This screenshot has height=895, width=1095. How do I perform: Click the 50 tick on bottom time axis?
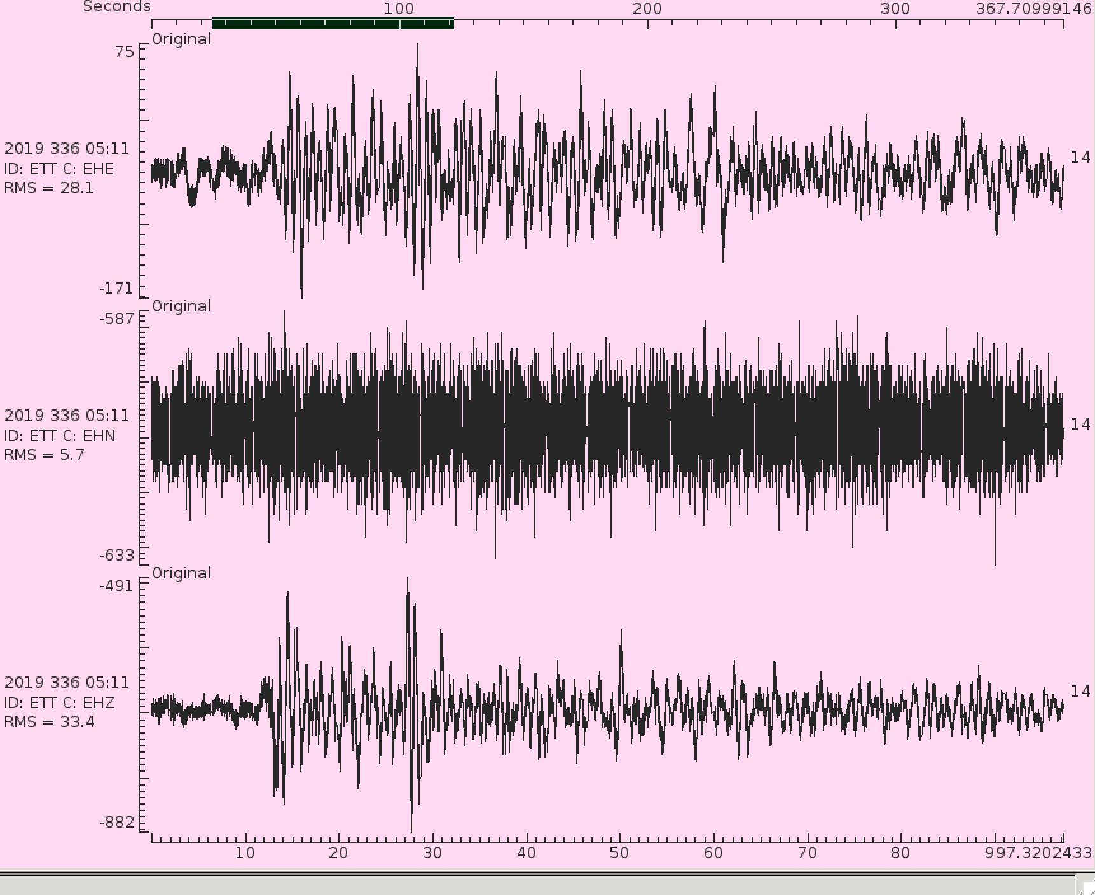point(620,853)
